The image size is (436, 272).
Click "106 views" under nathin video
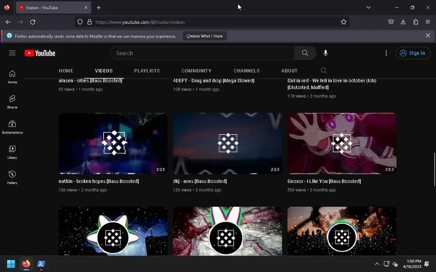click(x=68, y=190)
